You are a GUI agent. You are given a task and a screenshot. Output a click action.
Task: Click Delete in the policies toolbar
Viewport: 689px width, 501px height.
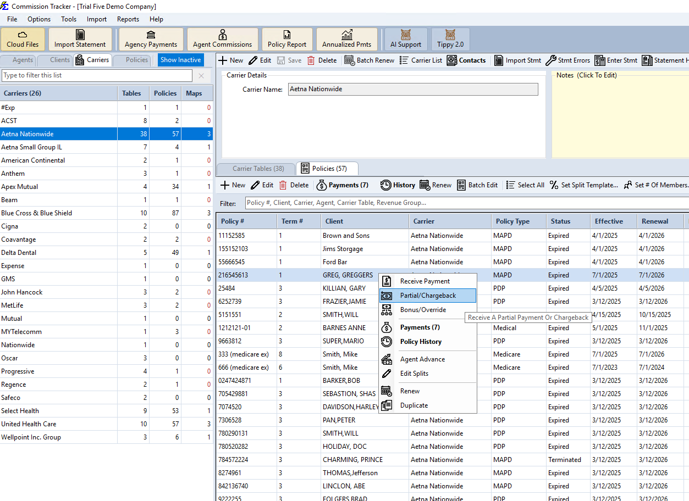[x=294, y=185]
